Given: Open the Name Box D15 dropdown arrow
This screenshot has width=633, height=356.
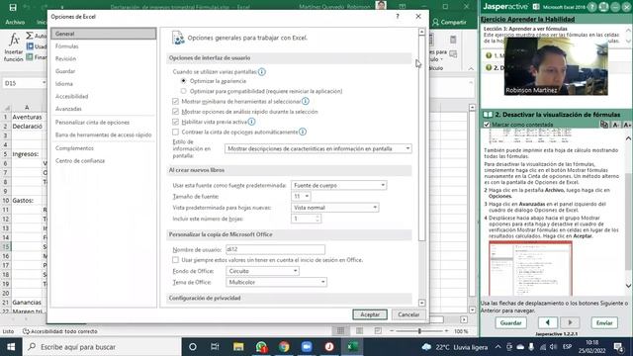Looking at the screenshot, I should click(44, 83).
